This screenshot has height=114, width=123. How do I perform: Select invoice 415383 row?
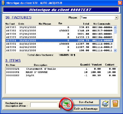click(x=59, y=27)
